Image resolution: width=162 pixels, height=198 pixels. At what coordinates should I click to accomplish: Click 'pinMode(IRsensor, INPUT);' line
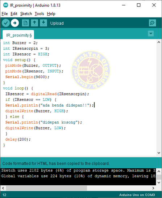34,71
